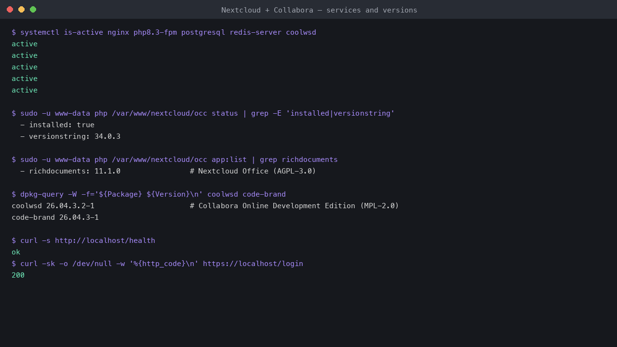Click the dpkg-query command line
This screenshot has height=347, width=617.
tap(148, 194)
